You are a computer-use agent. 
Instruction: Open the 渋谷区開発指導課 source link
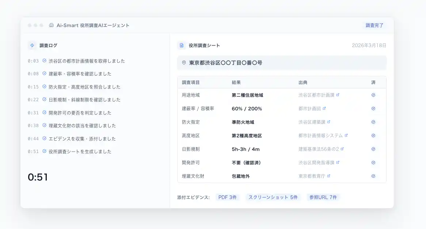point(316,163)
